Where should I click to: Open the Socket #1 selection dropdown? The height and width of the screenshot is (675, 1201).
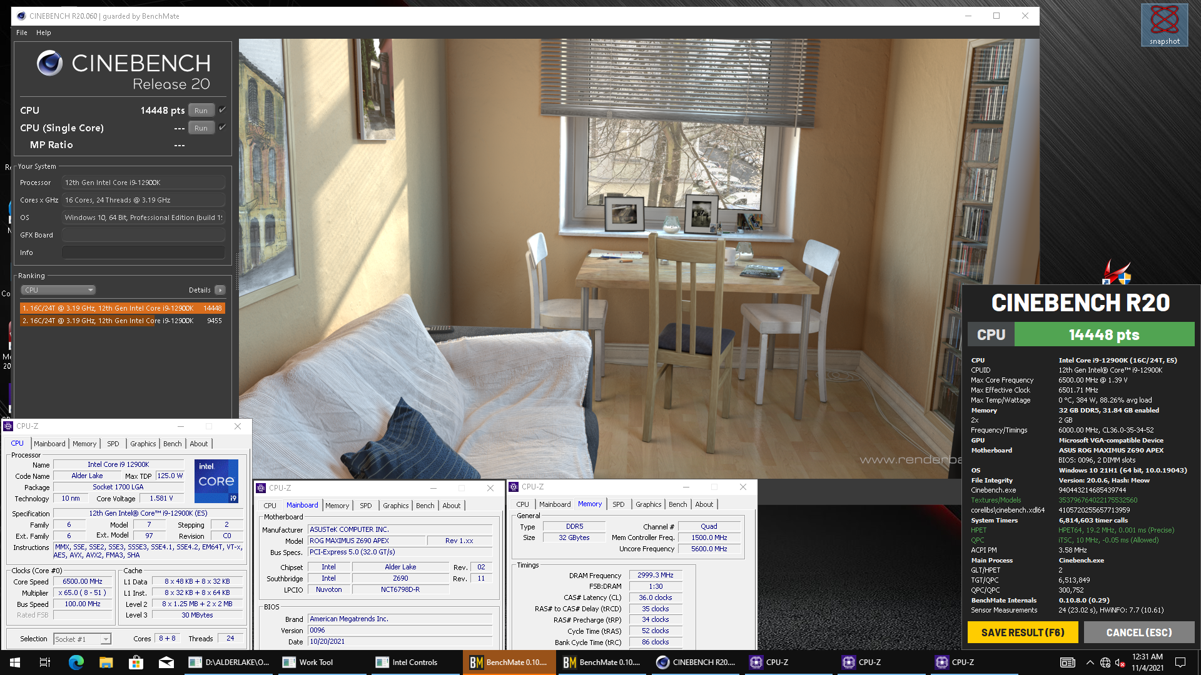tap(82, 639)
